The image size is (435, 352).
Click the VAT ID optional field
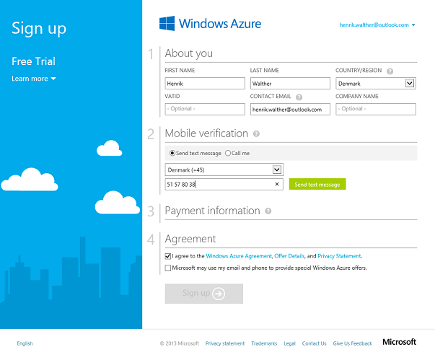tap(205, 109)
